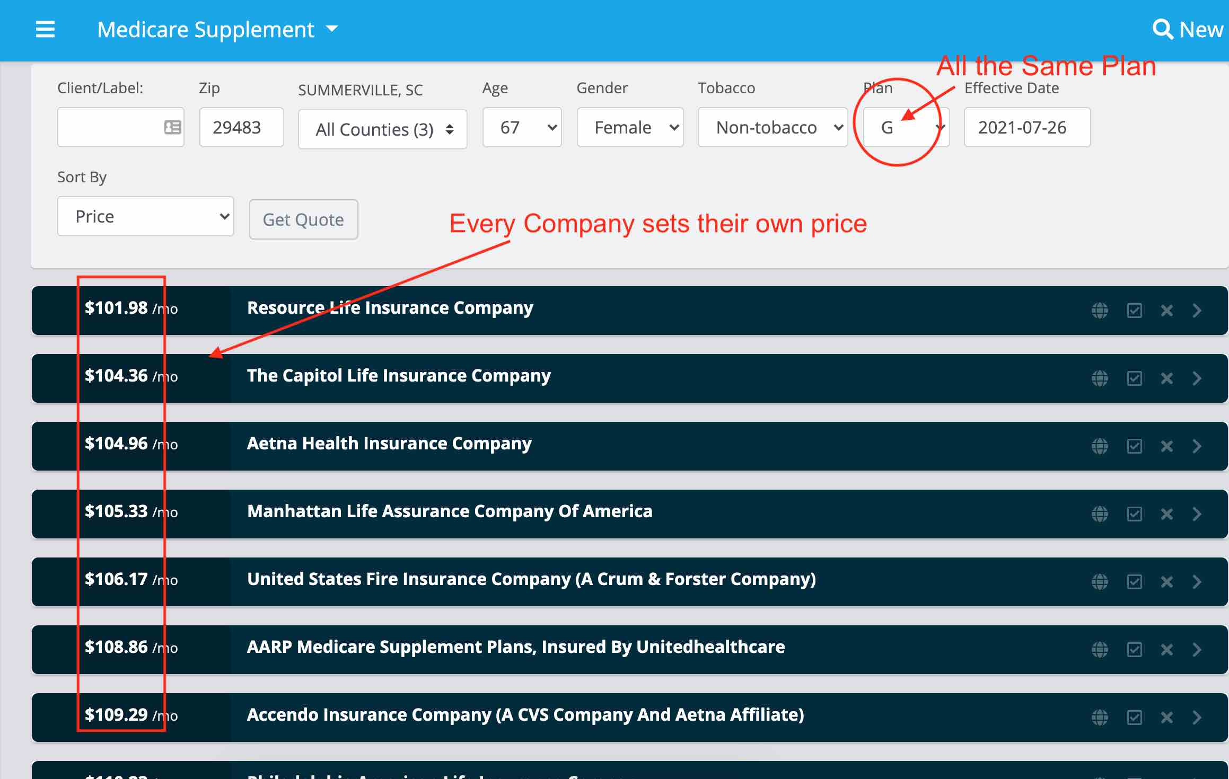Expand United States Fire Insurance row chevron
Image resolution: width=1229 pixels, height=779 pixels.
click(1197, 582)
